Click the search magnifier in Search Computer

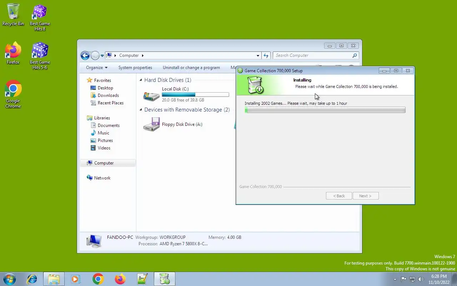(x=355, y=55)
